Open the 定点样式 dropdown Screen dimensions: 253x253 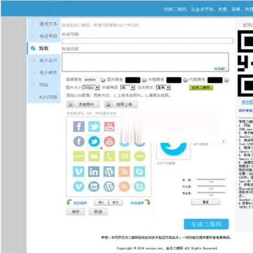[163, 88]
